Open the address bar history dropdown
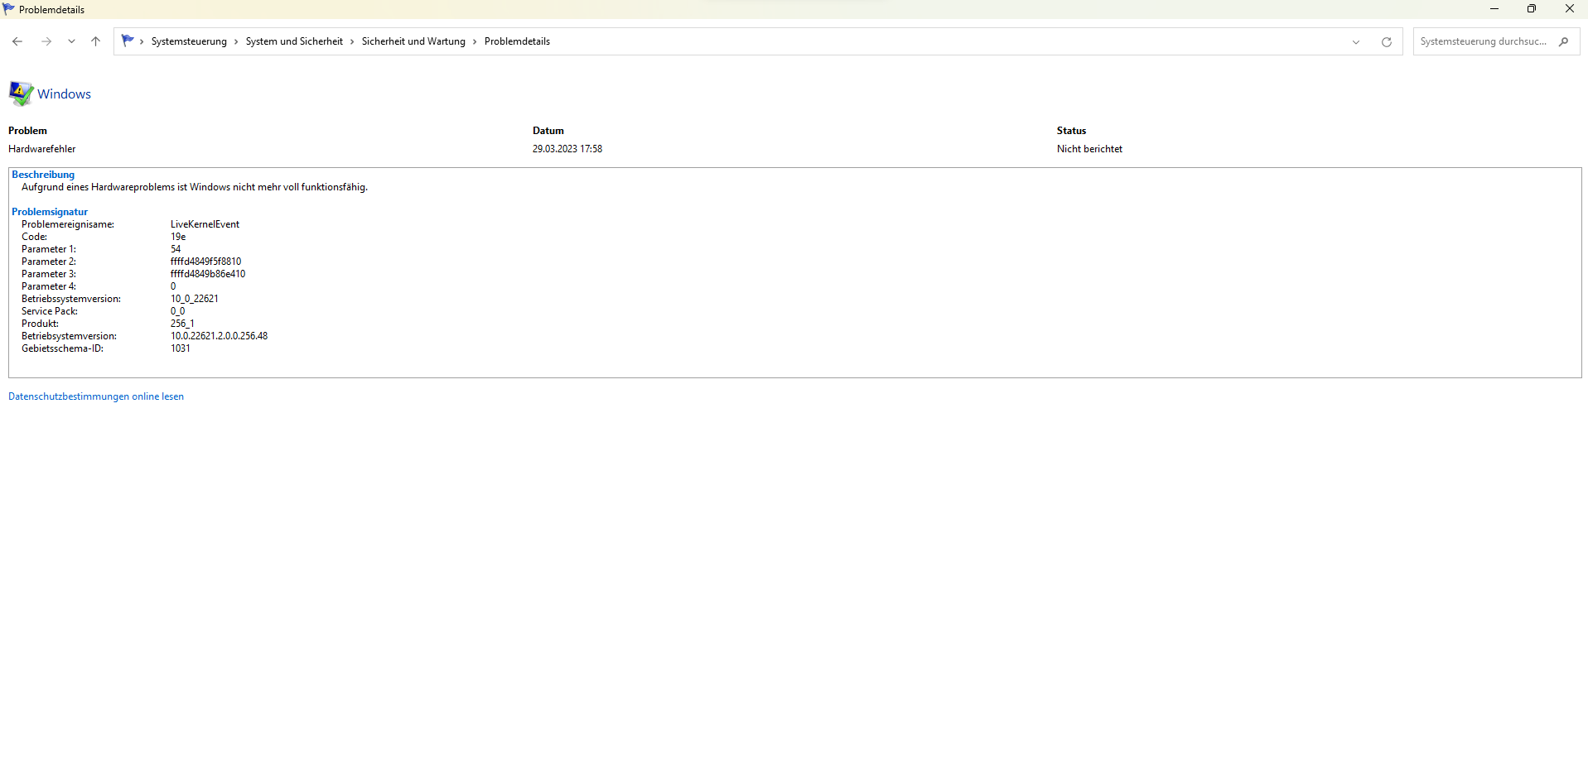This screenshot has height=778, width=1588. pos(1356,42)
